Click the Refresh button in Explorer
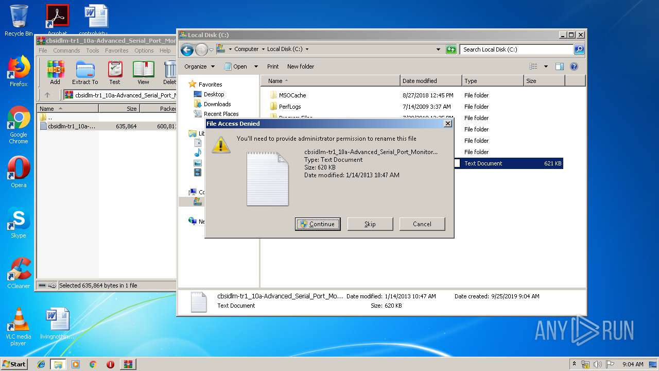 click(x=451, y=49)
